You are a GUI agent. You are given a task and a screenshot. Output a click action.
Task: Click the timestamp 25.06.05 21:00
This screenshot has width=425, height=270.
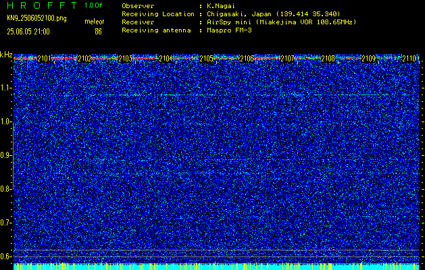[x=28, y=32]
